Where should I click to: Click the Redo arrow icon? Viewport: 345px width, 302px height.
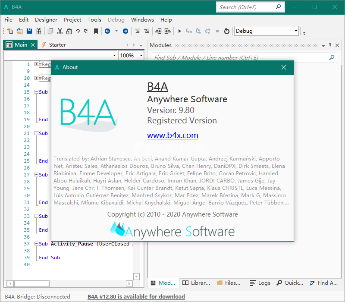86,31
